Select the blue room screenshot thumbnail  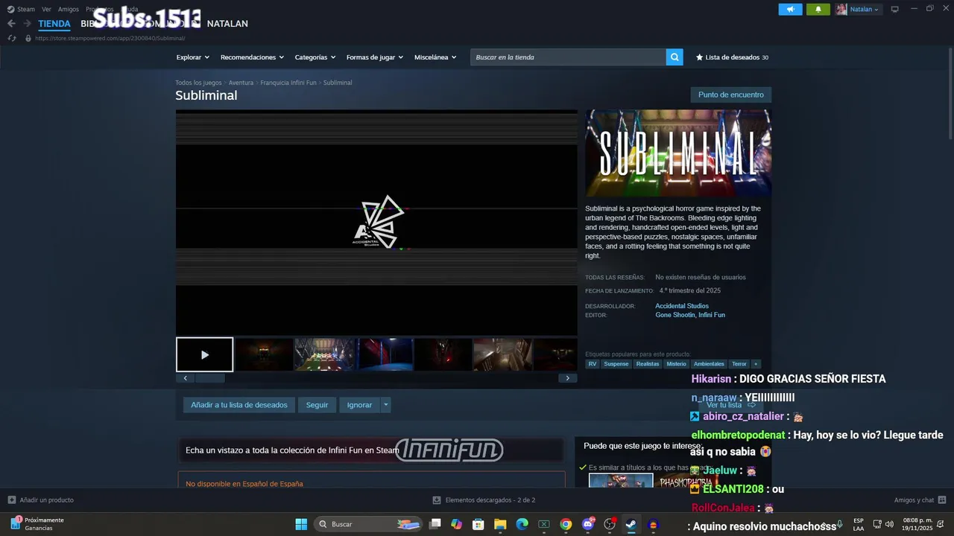pos(385,354)
